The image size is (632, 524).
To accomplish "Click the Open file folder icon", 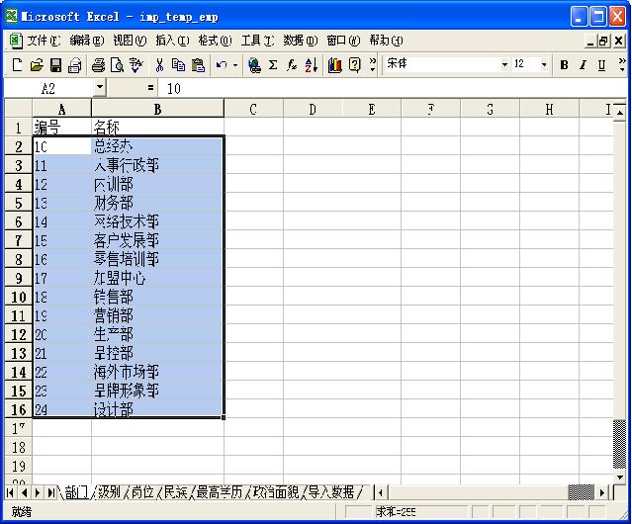I will coord(36,65).
